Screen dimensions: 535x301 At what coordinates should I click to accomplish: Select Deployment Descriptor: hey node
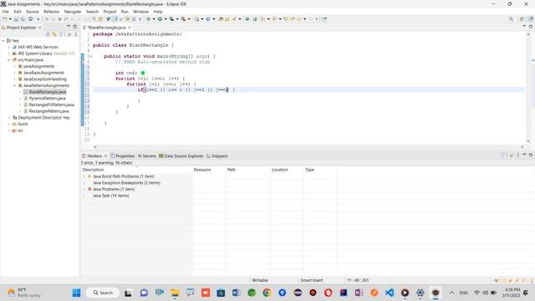(43, 117)
